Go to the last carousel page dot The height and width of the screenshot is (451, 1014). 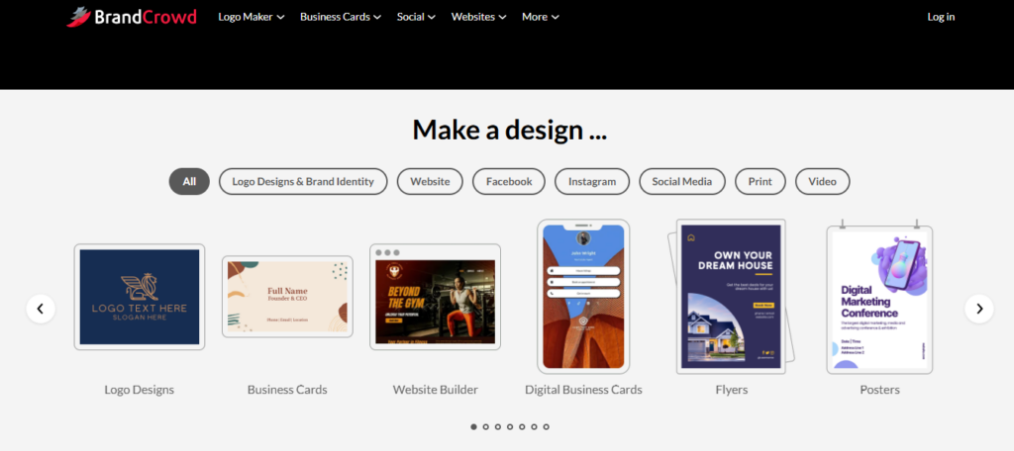[x=546, y=427]
